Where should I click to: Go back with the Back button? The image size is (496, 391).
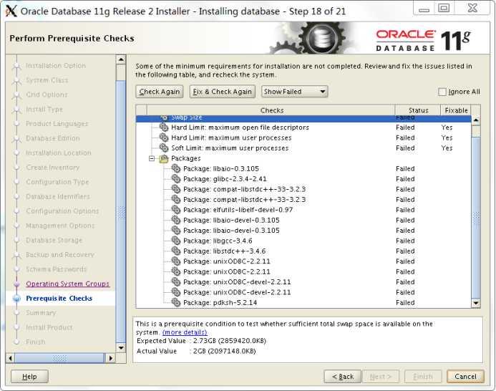[x=343, y=377]
